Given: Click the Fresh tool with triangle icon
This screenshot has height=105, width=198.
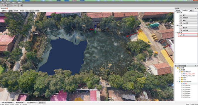Looking at the screenshot, I should tap(188, 23).
